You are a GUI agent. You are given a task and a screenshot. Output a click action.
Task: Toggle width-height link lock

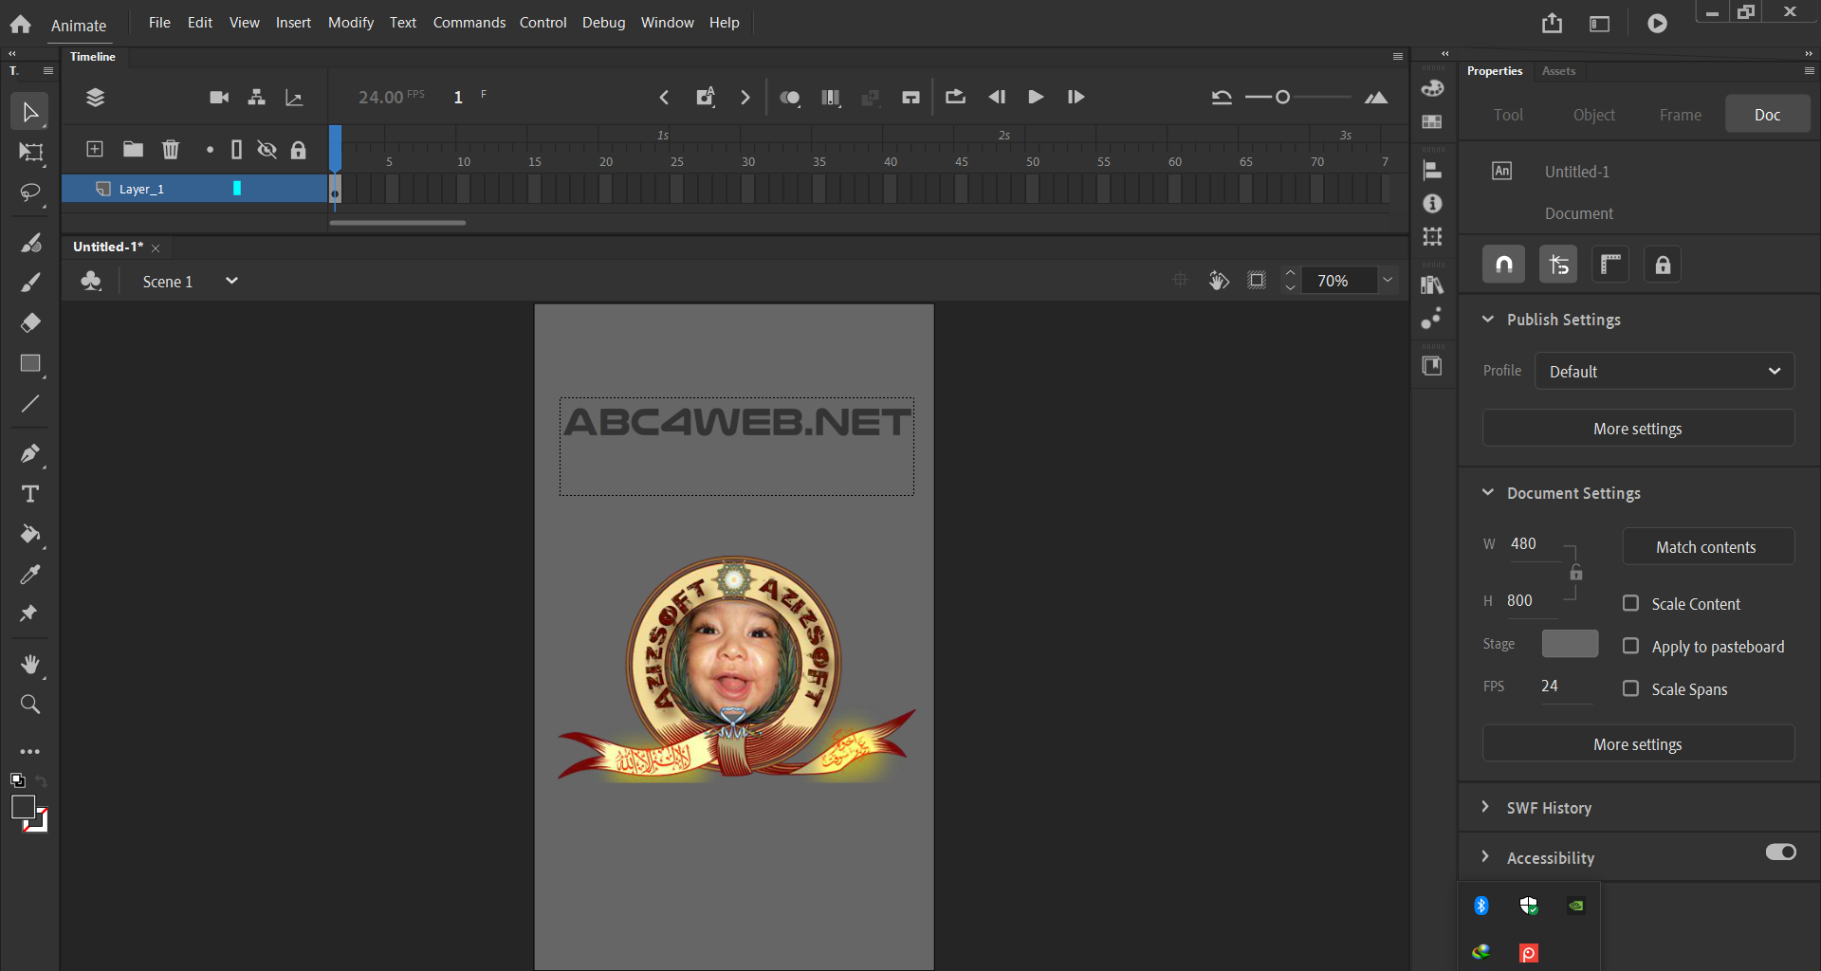1575,573
